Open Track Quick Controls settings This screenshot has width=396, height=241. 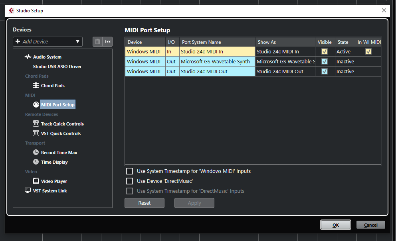click(62, 124)
